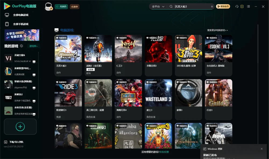Click the PC icon on 英雄联盟PBE row
Viewport: 269px width, 159px height.
pyautogui.click(x=34, y=75)
